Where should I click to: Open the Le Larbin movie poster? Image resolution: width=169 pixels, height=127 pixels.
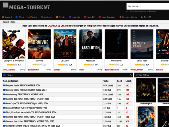click(65, 44)
